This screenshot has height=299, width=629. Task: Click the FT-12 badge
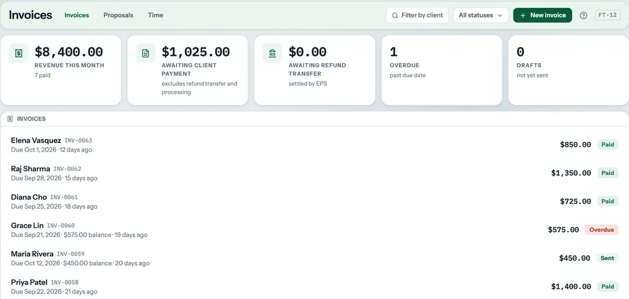coord(607,15)
